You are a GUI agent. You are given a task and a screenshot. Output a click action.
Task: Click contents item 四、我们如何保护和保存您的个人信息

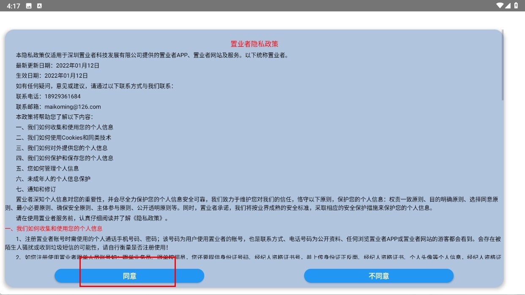point(65,158)
